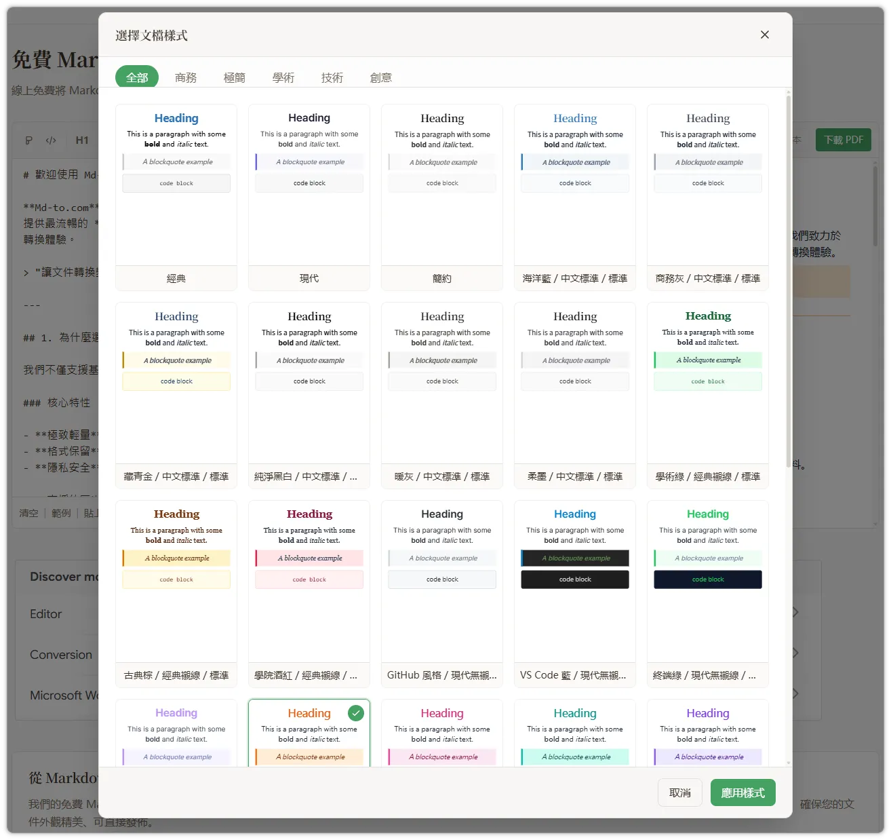Image resolution: width=891 pixels, height=840 pixels.
Task: Select the 創意 tab
Action: [381, 77]
